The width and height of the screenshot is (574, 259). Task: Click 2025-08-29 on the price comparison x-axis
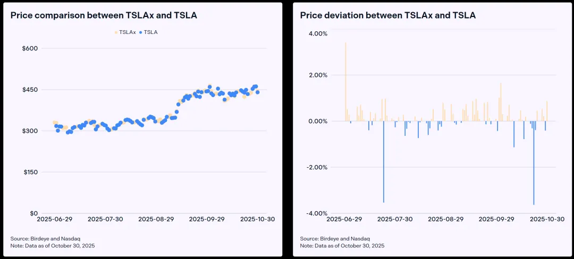click(x=156, y=219)
